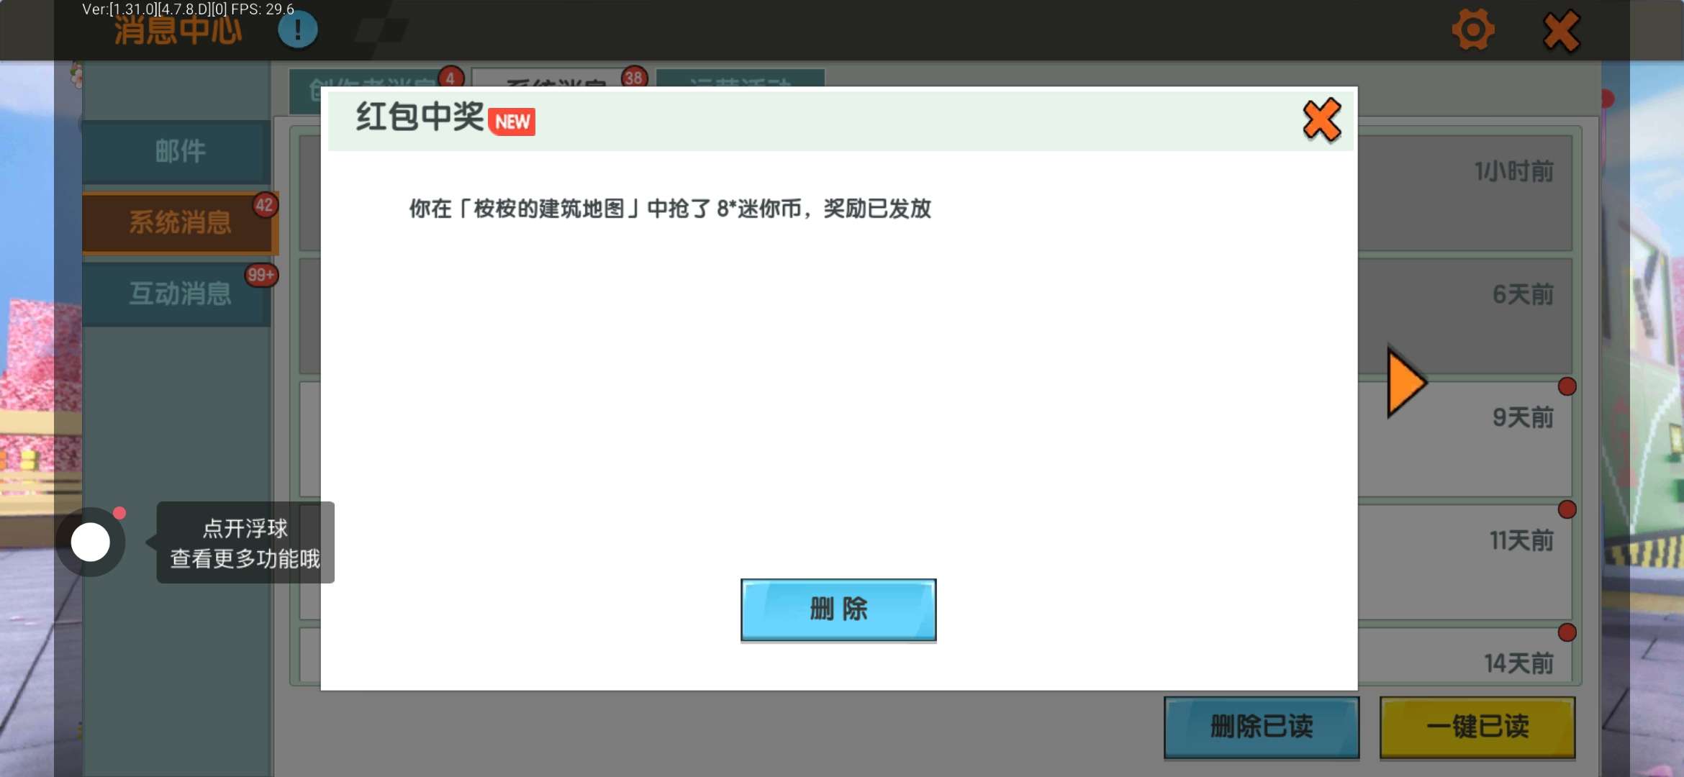
Task: Tap the 42 unread badge on 系统消息
Action: pyautogui.click(x=264, y=206)
